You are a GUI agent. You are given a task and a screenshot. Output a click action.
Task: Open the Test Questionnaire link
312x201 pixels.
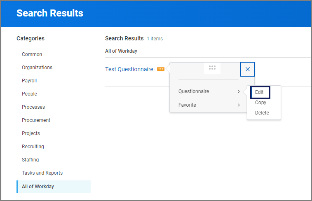pyautogui.click(x=129, y=69)
